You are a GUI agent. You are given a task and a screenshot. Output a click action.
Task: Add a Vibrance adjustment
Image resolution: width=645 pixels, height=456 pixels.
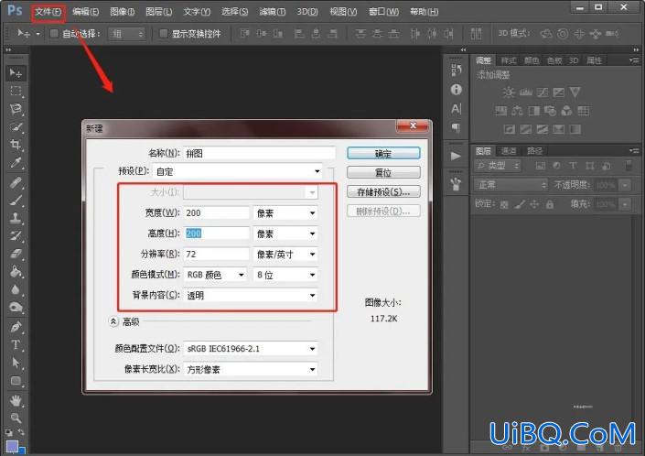click(575, 92)
